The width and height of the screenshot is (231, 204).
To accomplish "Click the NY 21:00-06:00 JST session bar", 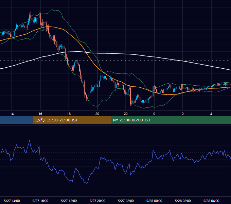I will 171,120.
